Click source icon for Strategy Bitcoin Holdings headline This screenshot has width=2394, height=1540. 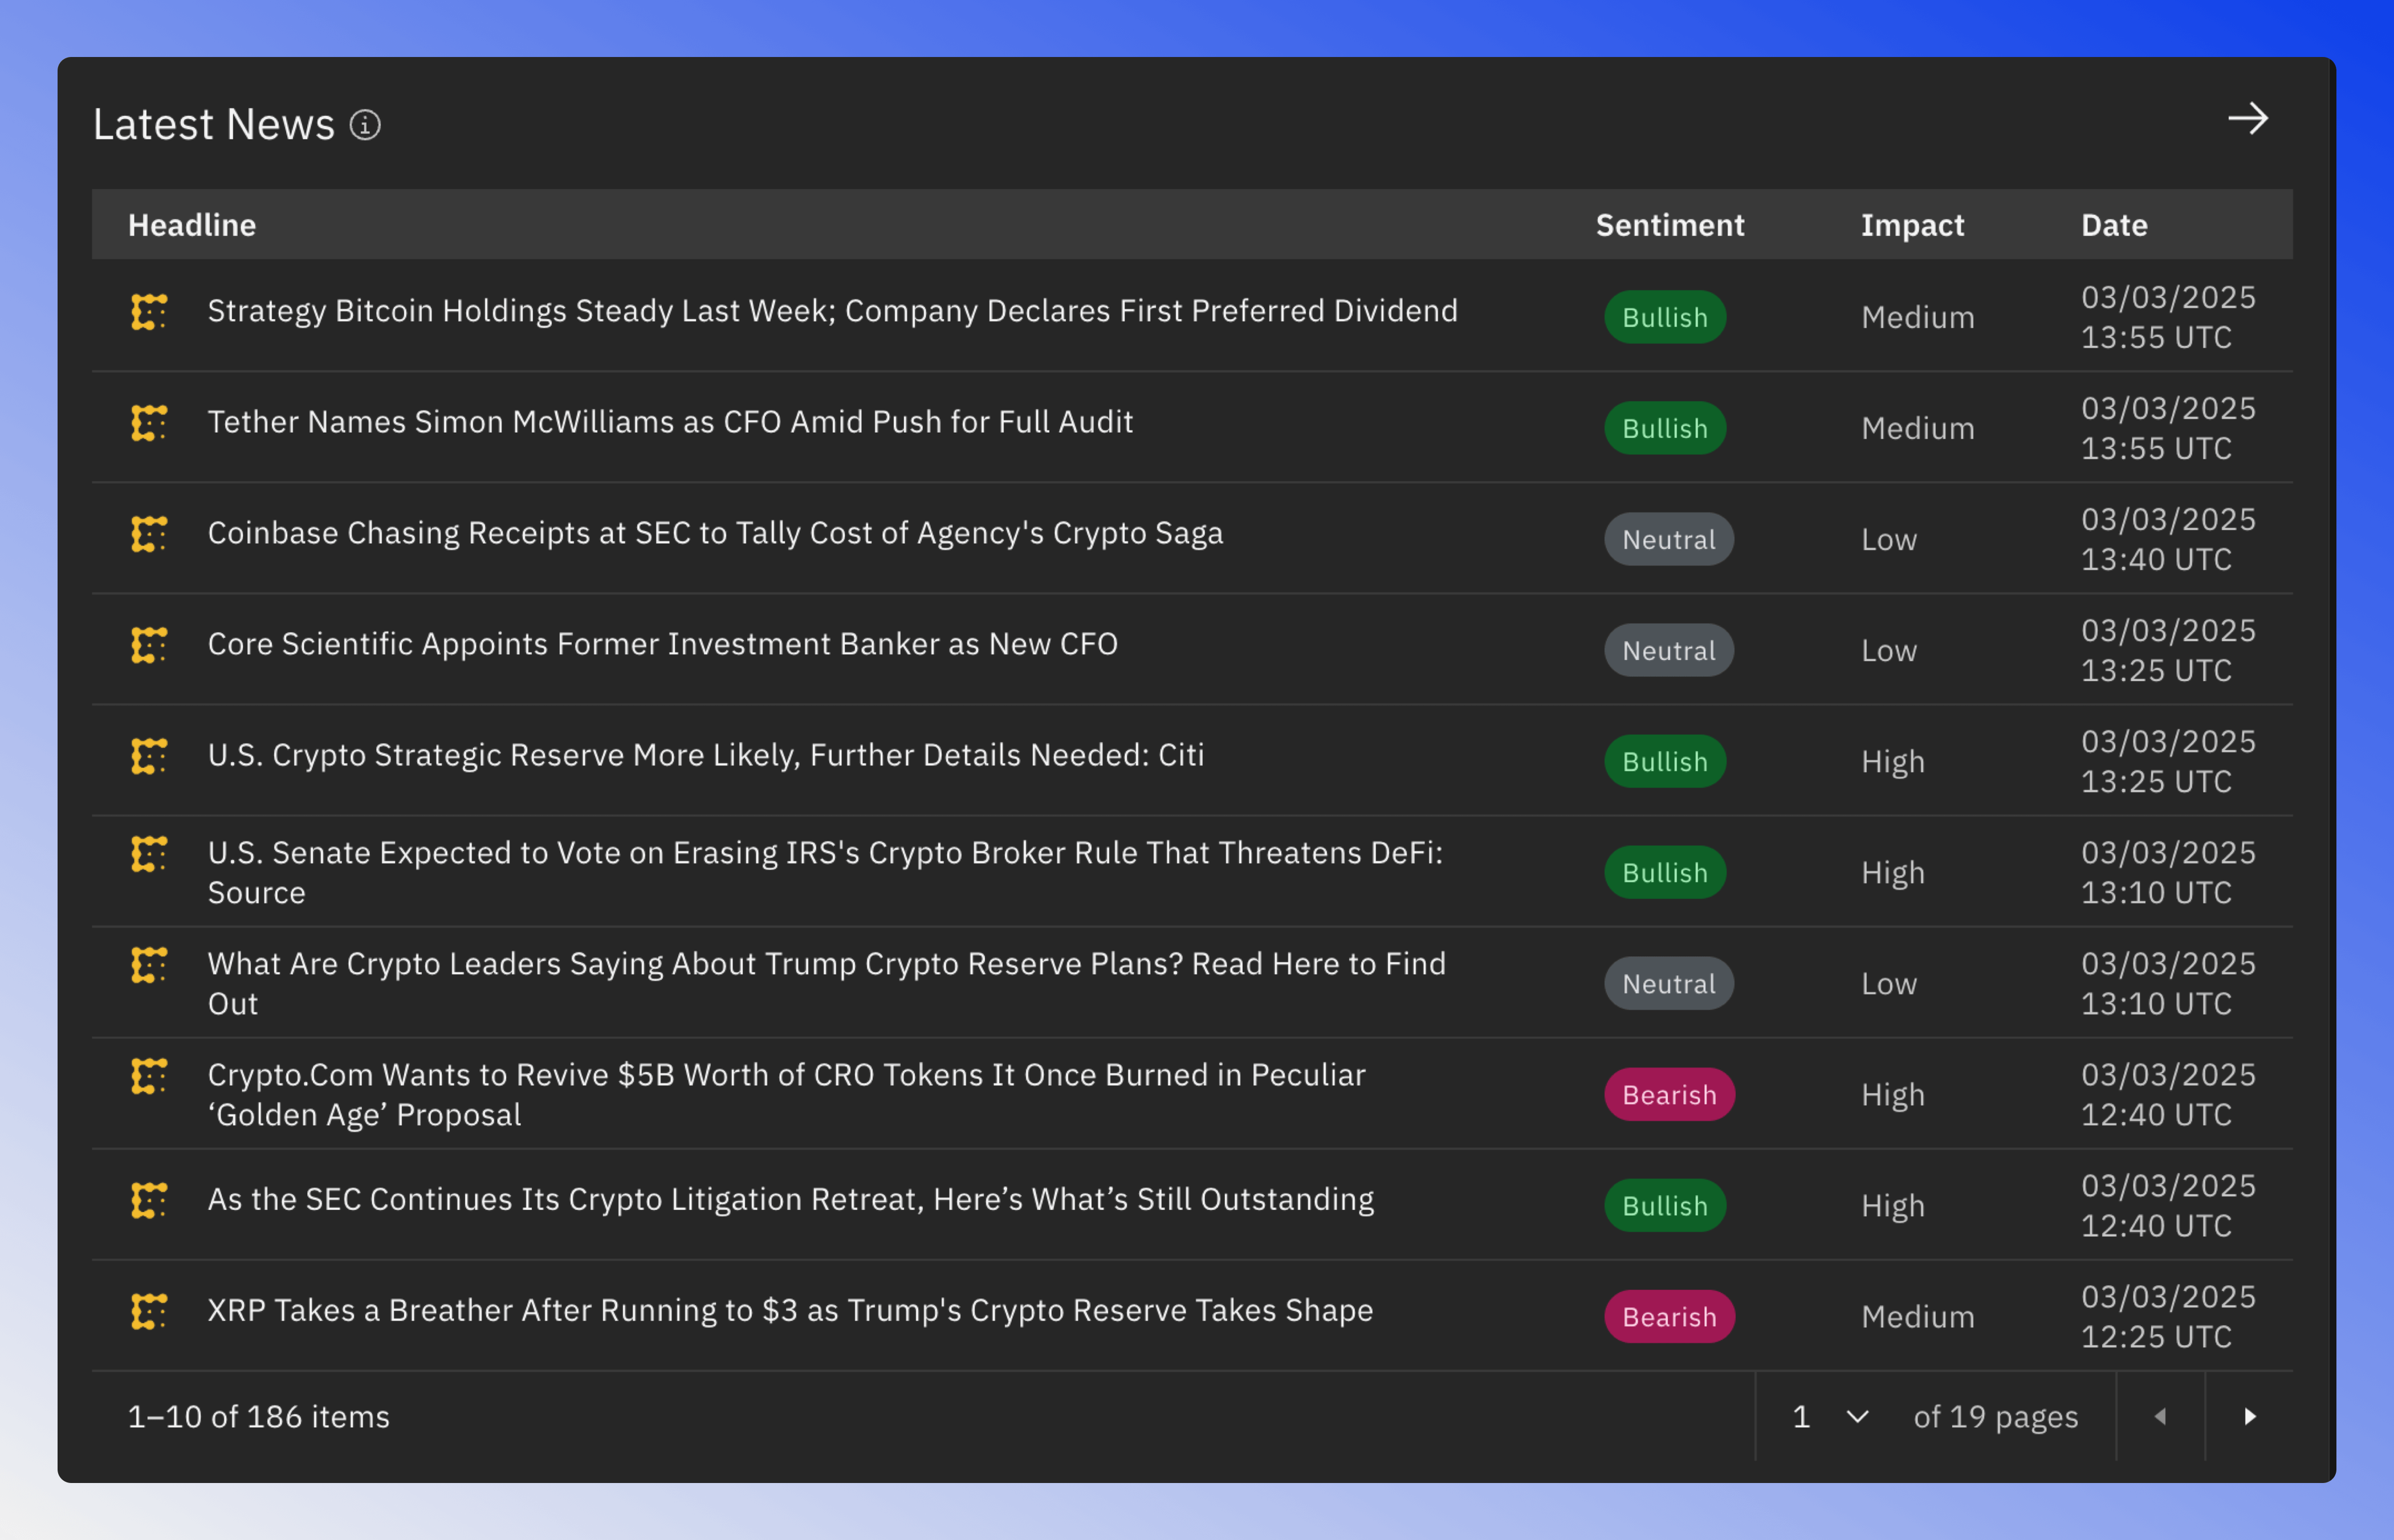149,312
